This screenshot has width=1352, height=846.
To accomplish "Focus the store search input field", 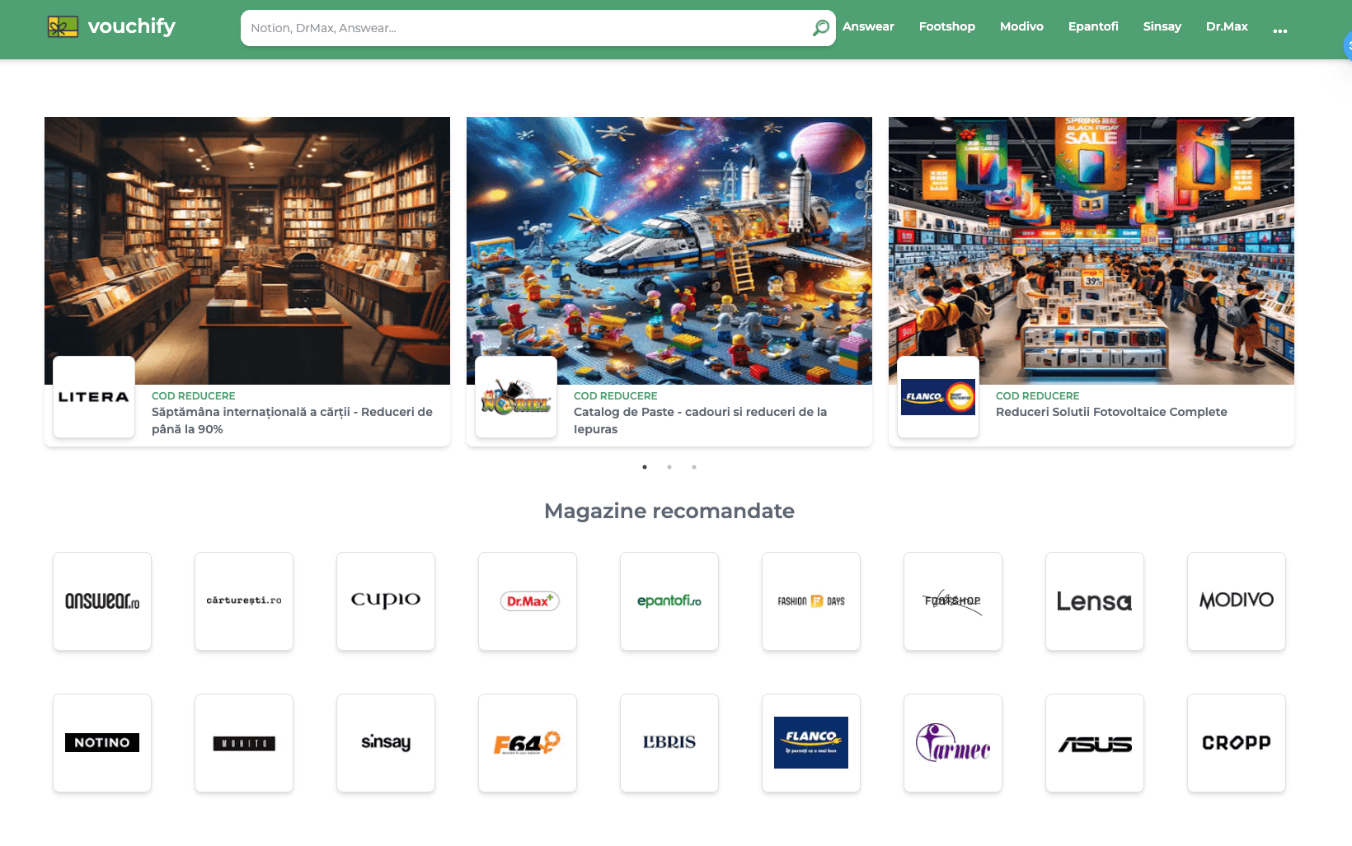I will pos(528,28).
